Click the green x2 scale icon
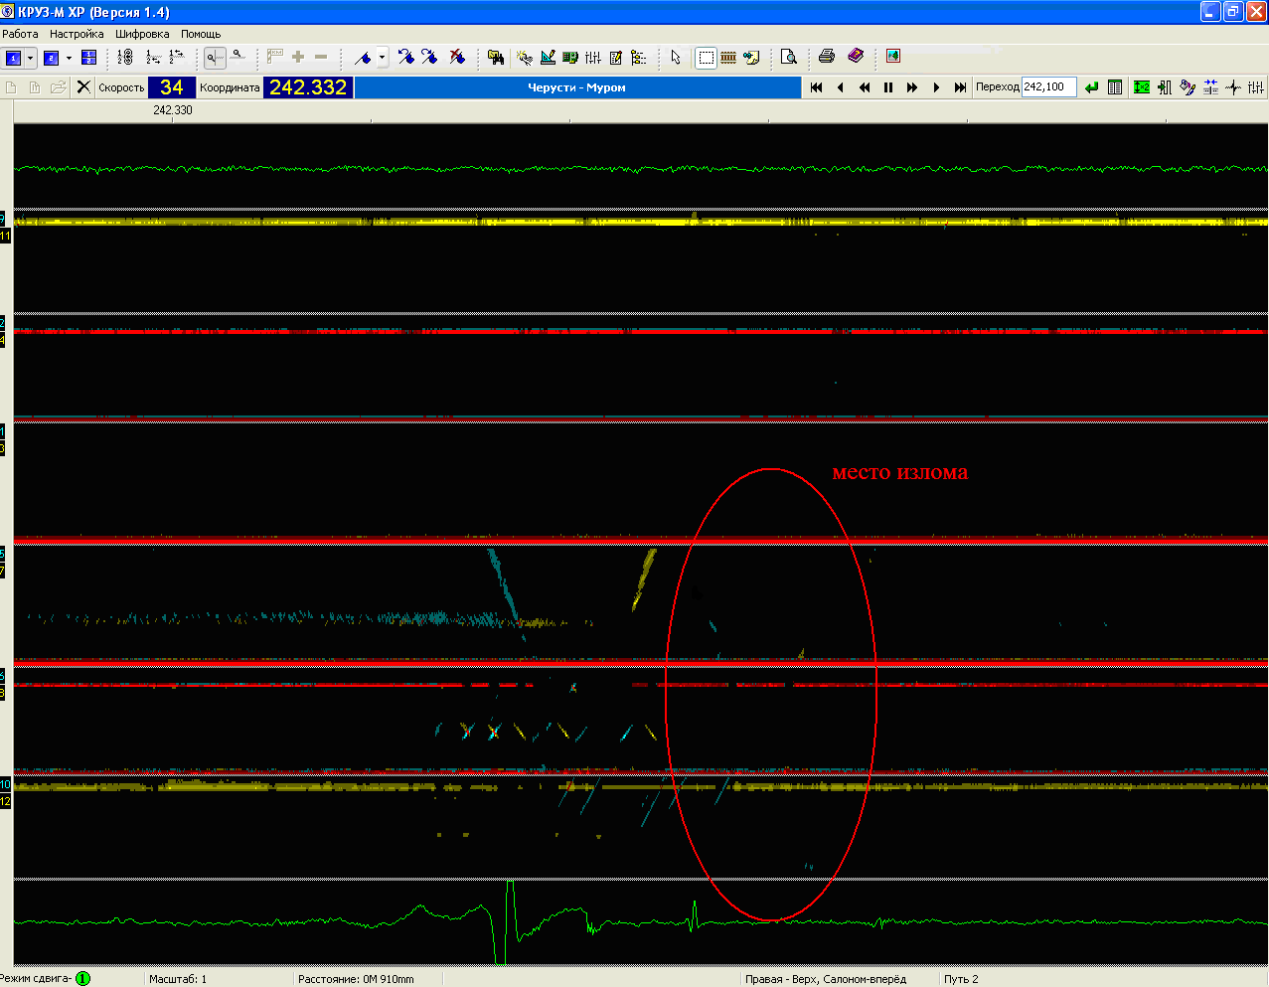Screen dimensions: 1269x987 [x=1142, y=87]
